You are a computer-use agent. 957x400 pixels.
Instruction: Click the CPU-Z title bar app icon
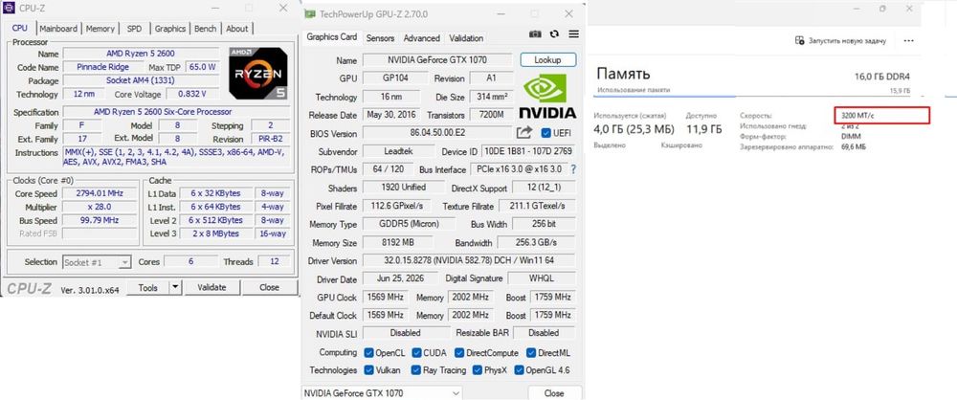10,8
